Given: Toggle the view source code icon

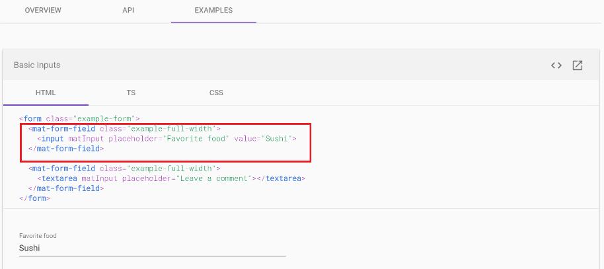Looking at the screenshot, I should click(556, 65).
